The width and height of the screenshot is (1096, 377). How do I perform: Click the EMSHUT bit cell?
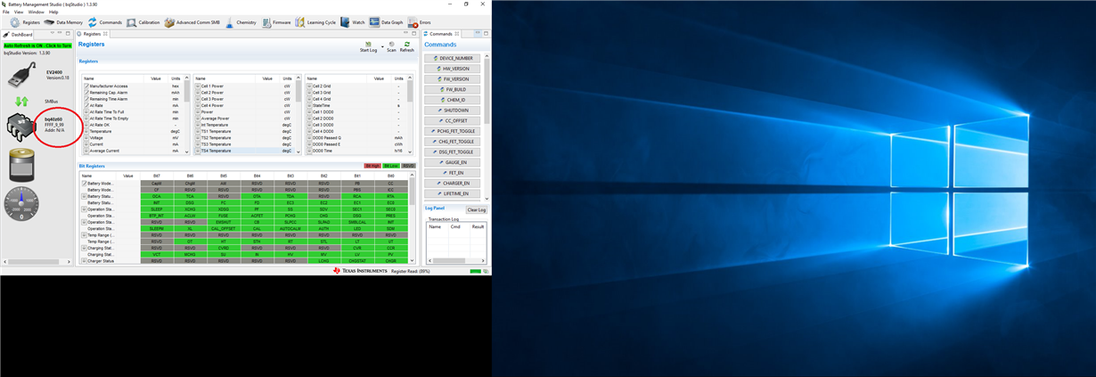[x=224, y=222]
